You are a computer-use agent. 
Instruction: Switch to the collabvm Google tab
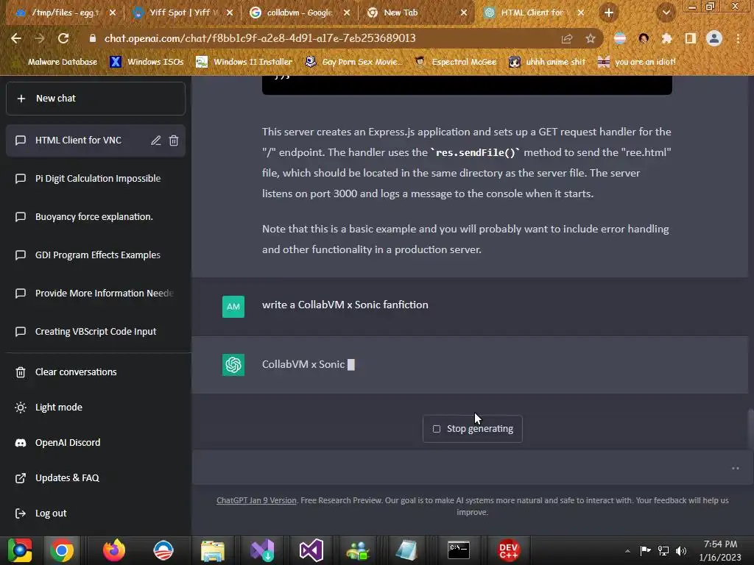click(x=299, y=13)
